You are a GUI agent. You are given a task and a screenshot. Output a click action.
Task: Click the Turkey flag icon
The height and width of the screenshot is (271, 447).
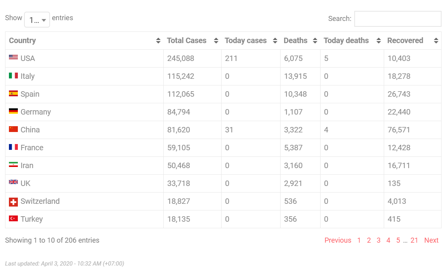point(13,219)
